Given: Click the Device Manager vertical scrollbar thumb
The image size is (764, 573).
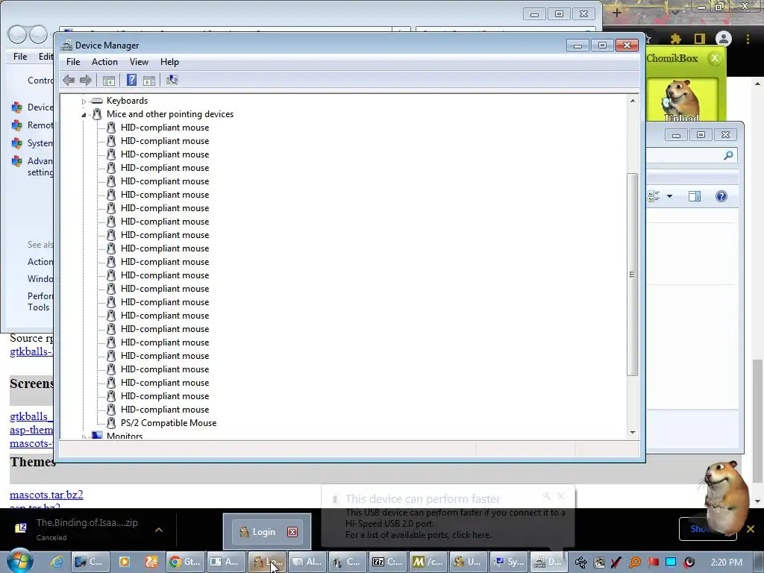Looking at the screenshot, I should pyautogui.click(x=633, y=275).
